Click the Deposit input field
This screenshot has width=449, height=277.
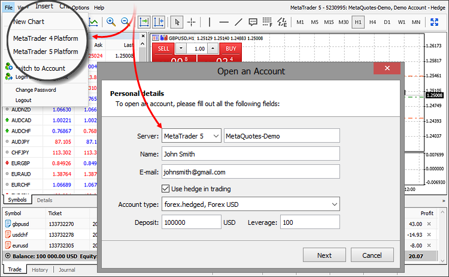(192, 222)
